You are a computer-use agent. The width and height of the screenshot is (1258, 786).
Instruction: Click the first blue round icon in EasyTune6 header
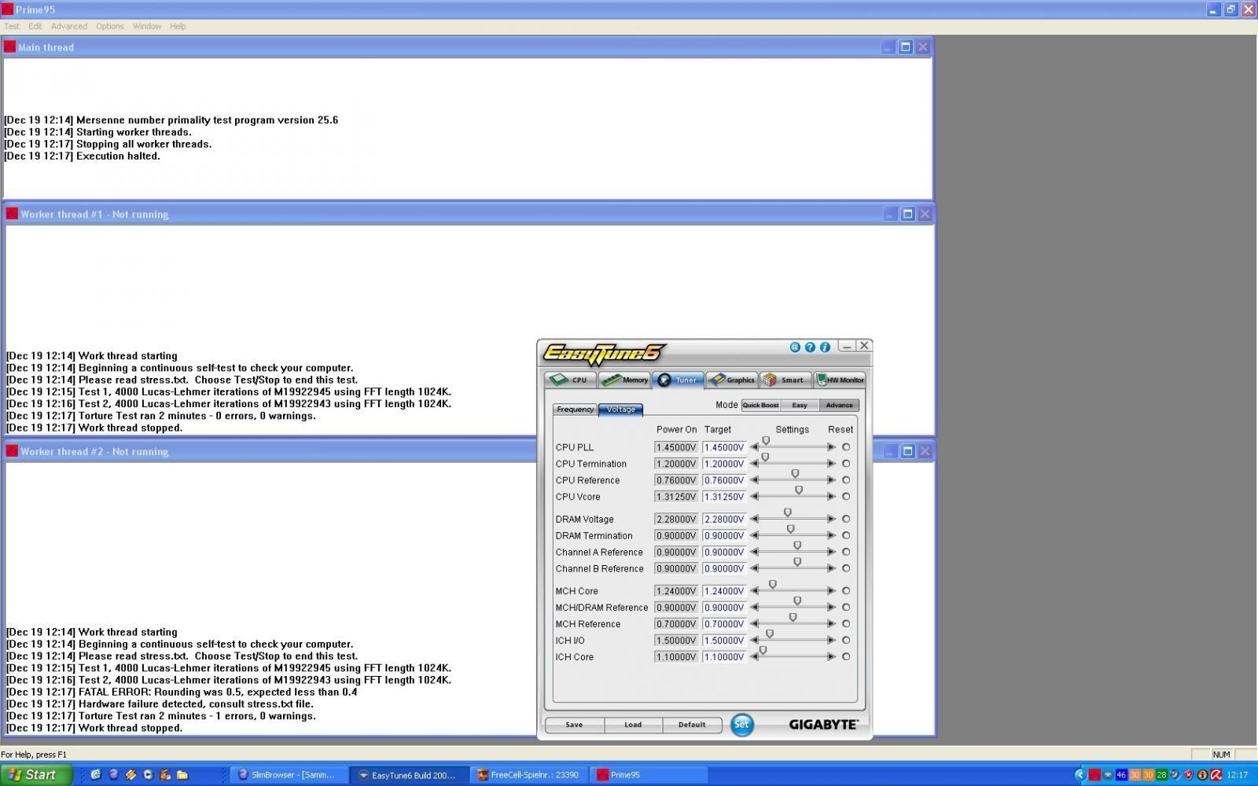pyautogui.click(x=795, y=347)
